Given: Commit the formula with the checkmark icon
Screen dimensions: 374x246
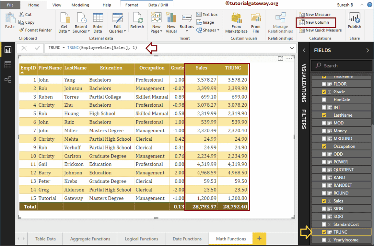Looking at the screenshot, I should tap(37, 48).
